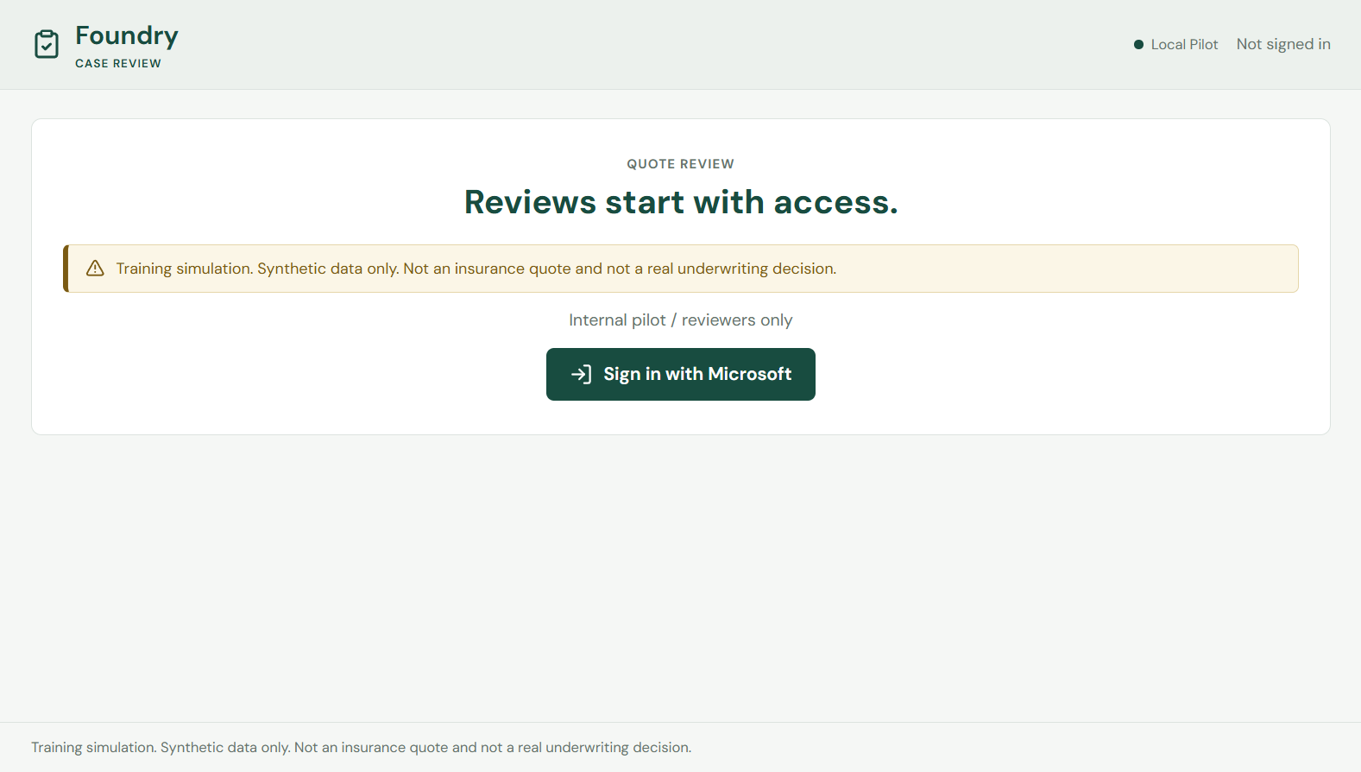The image size is (1361, 772).
Task: Click the QUOTE REVIEW heading label
Action: pos(681,164)
